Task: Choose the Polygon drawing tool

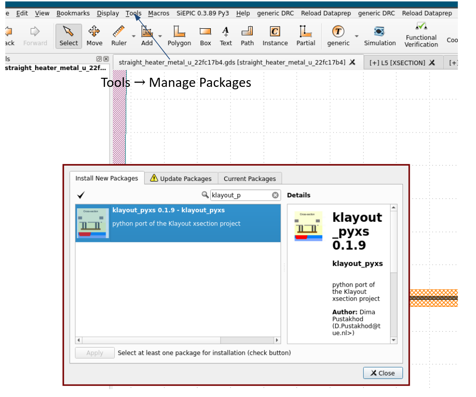Action: (179, 36)
